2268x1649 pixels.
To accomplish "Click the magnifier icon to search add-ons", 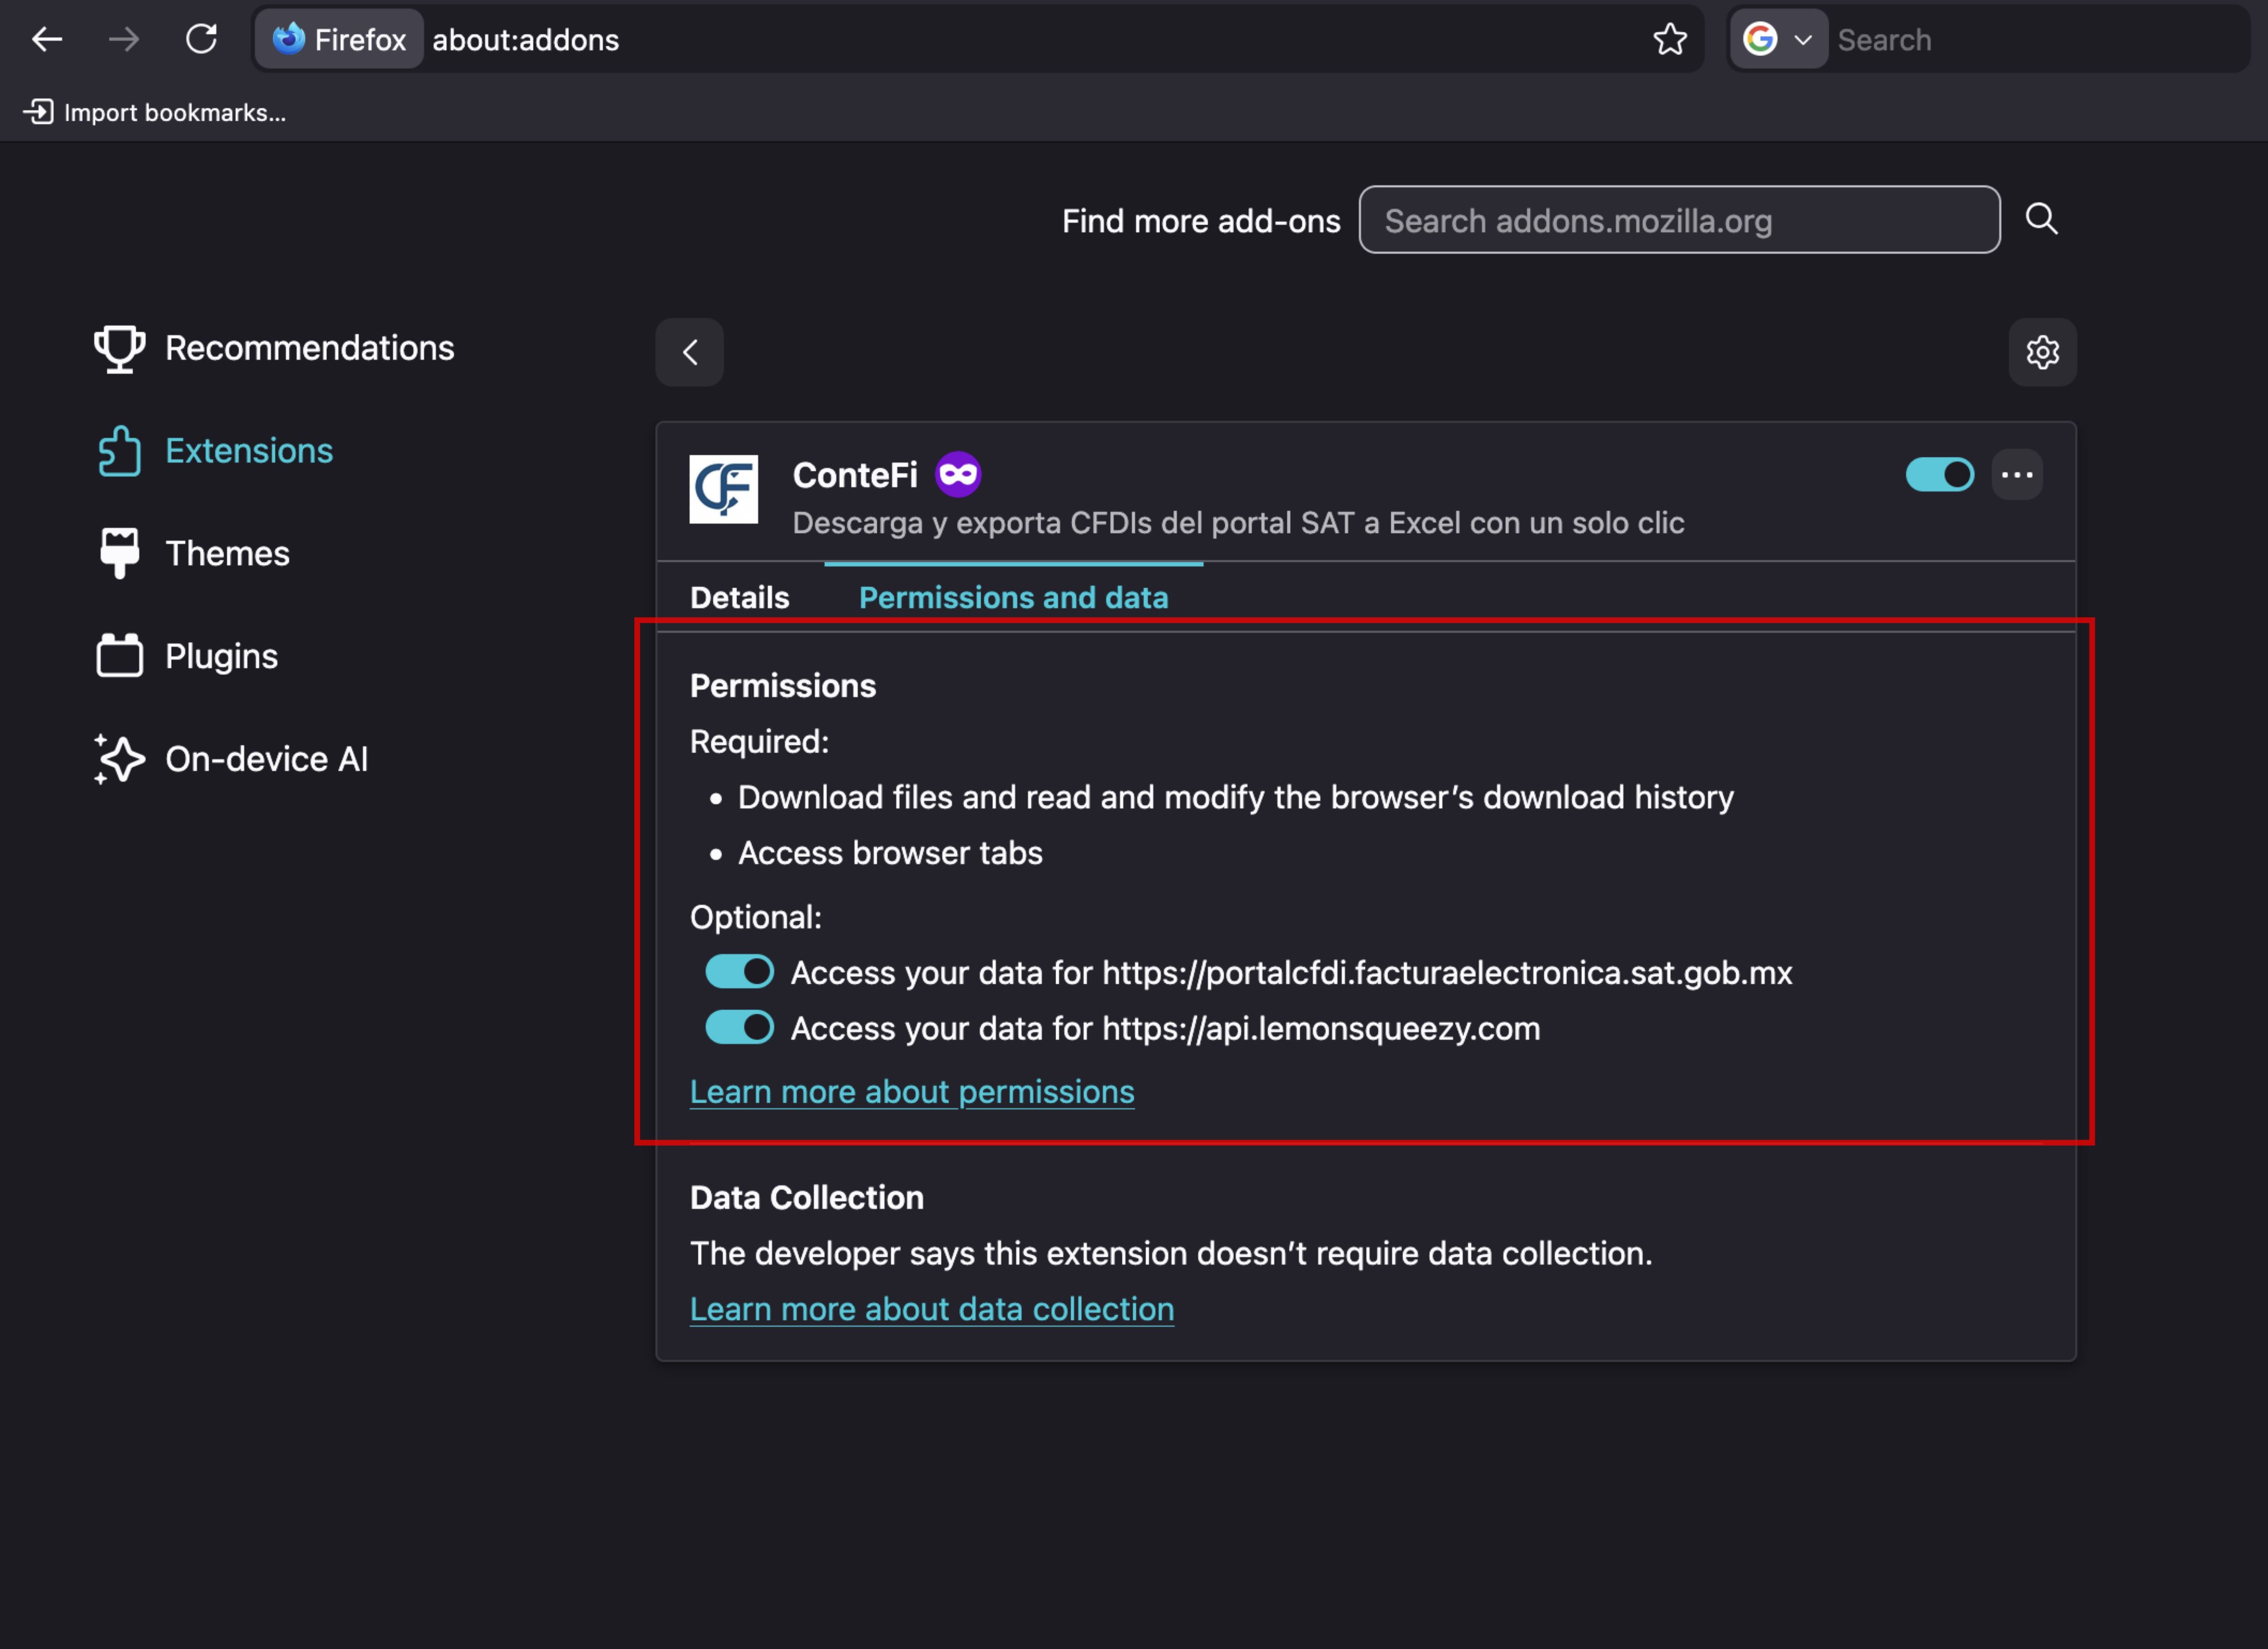I will point(2041,219).
